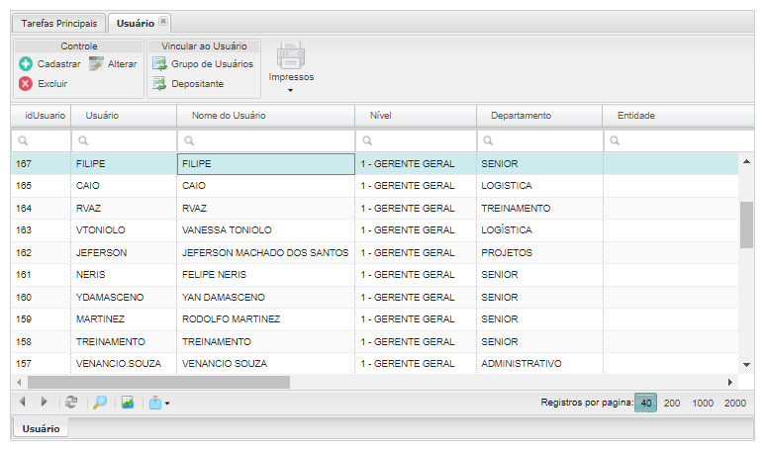Screen dimensions: 765x451
Task: Click the Alterar edit icon
Action: click(96, 64)
